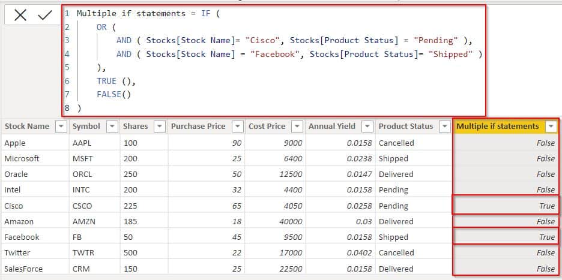Commit the formula with the checkmark icon
Screen dimensions: 562x280
pos(45,16)
